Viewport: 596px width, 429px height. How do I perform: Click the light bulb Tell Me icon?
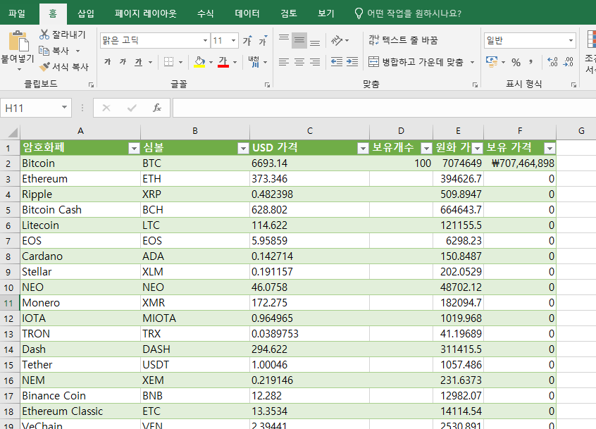click(359, 13)
